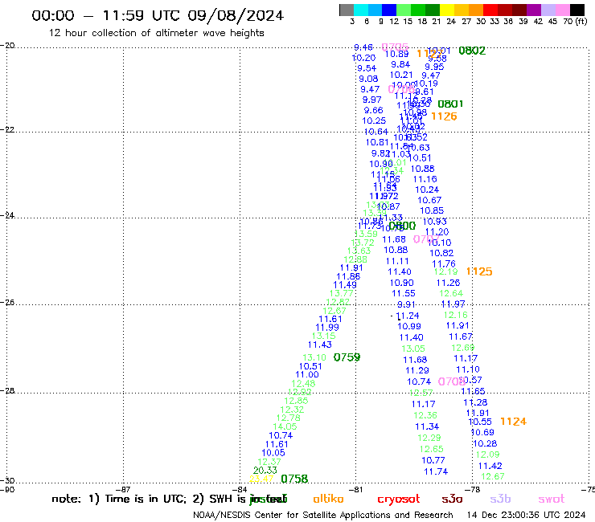
Task: Click the '9.08' wave height value
Action: coord(368,79)
